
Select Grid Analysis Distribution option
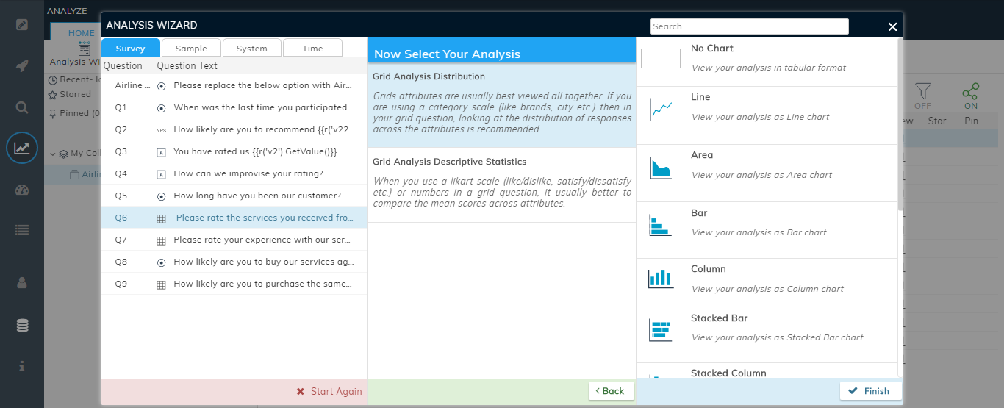tap(502, 105)
